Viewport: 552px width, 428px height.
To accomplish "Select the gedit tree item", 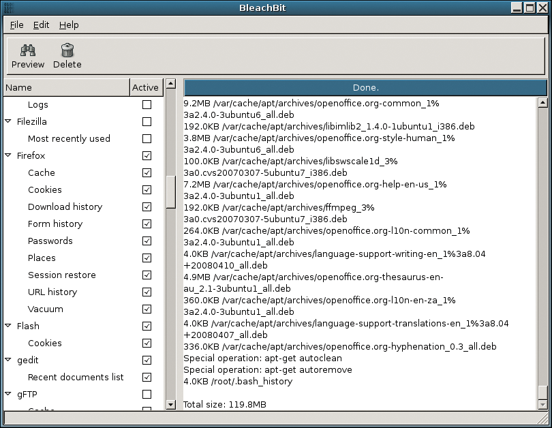I will (27, 361).
